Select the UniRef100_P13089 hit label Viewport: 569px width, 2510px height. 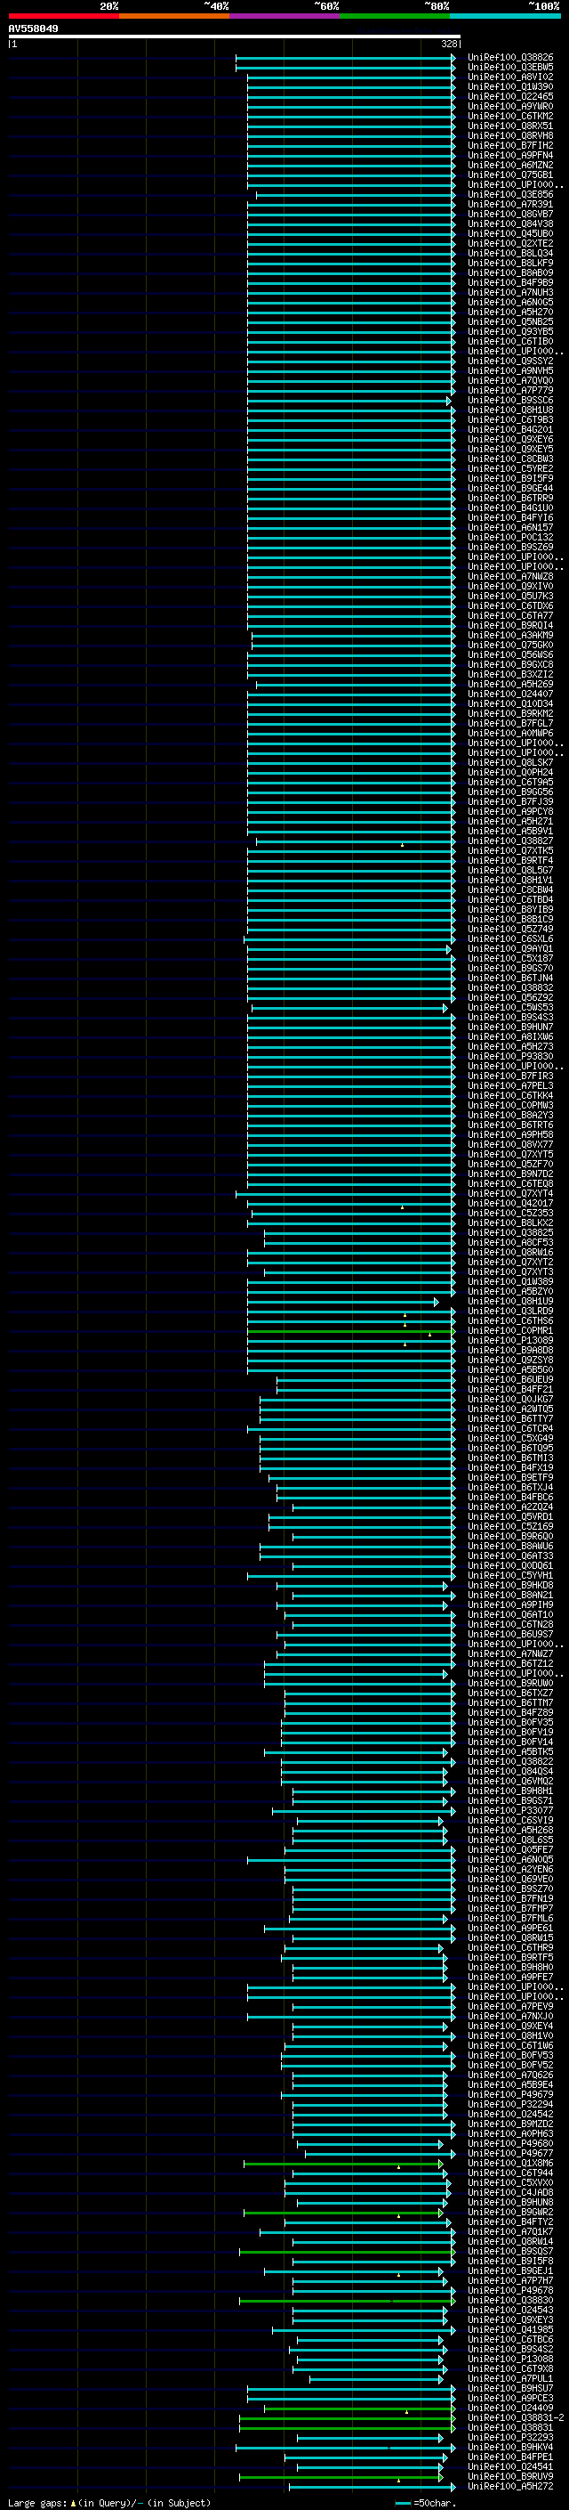[x=510, y=1341]
